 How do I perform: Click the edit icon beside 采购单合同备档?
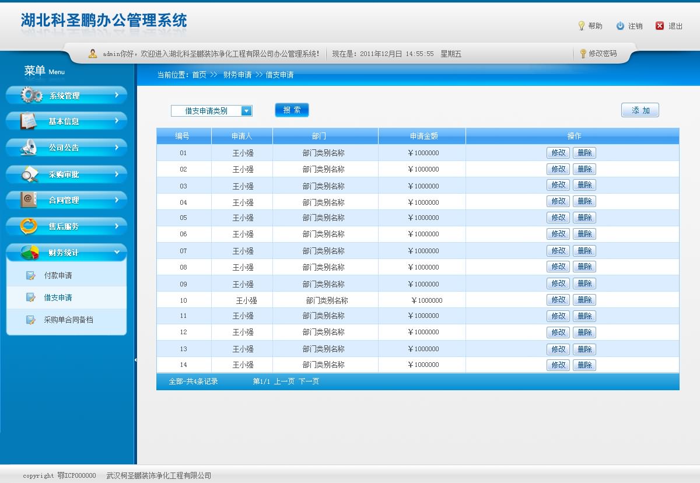[31, 320]
